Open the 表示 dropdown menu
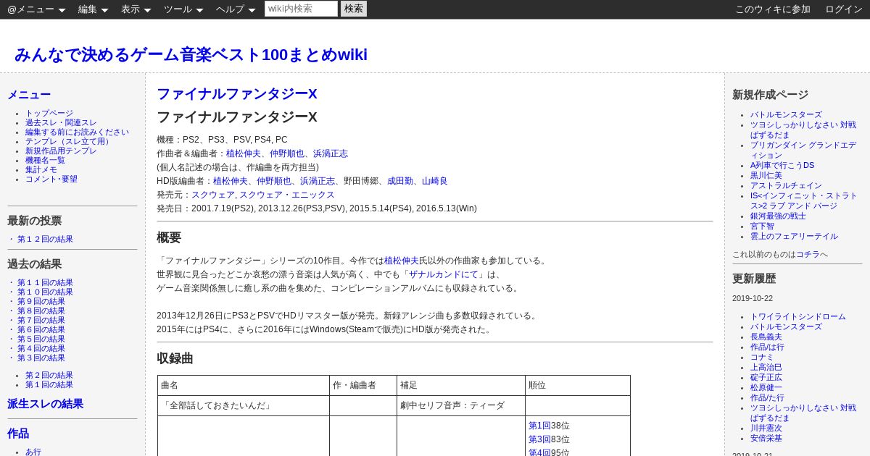 [136, 9]
